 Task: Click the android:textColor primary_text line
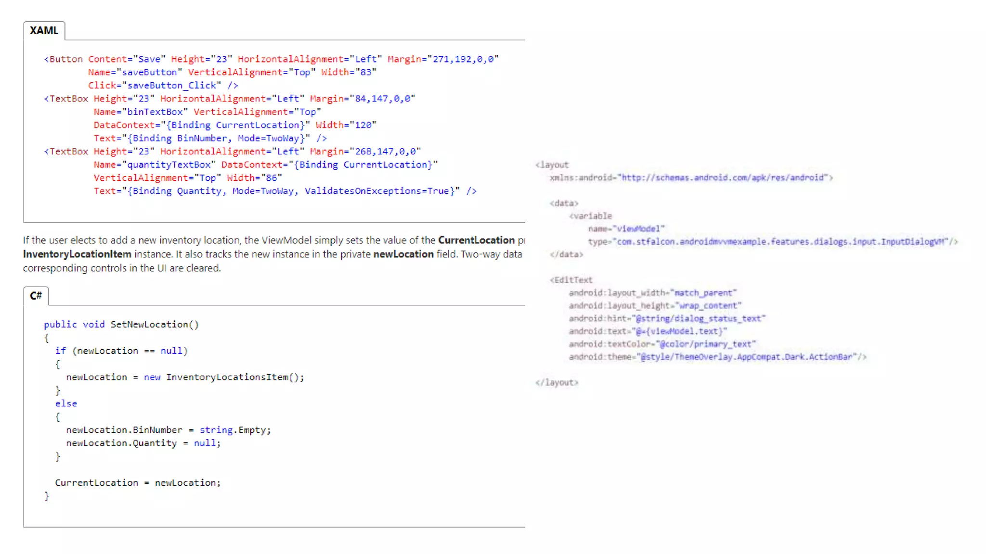click(662, 344)
